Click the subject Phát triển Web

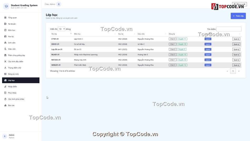[x=80, y=65]
